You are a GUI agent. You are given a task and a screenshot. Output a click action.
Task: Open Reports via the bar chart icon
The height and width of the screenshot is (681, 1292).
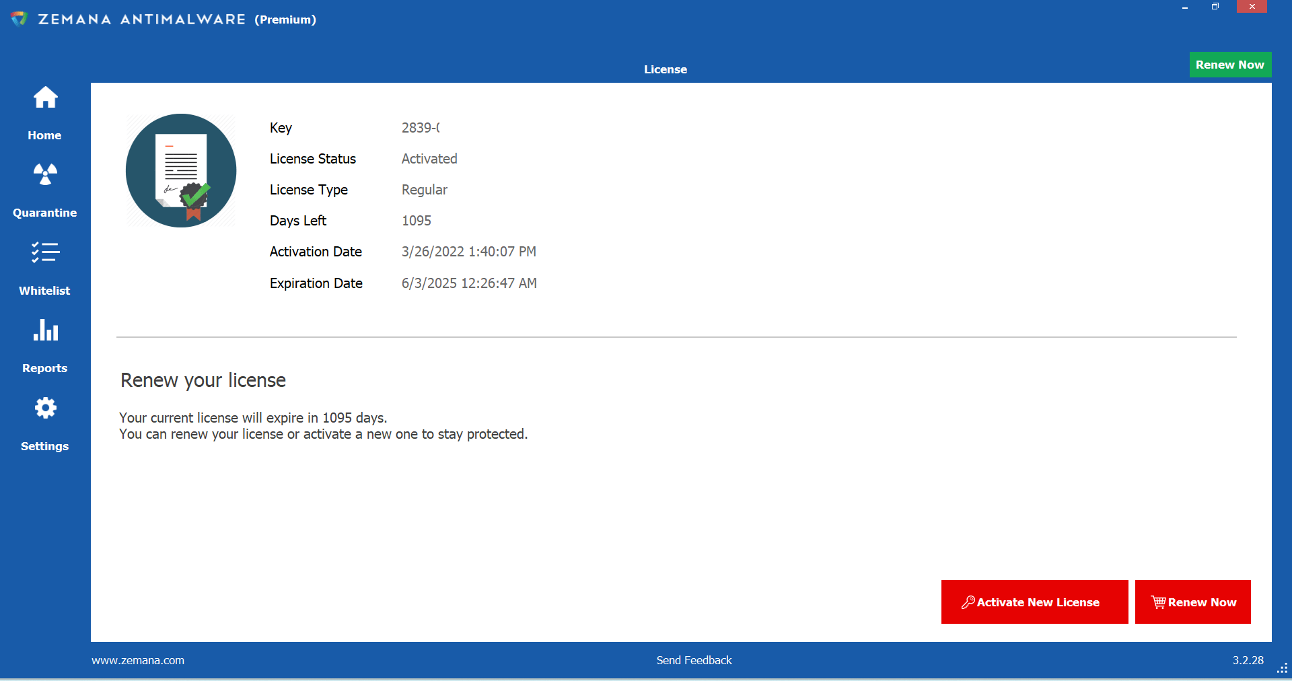(x=45, y=330)
